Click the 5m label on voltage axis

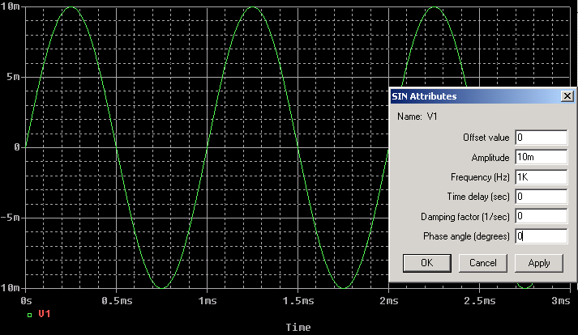tap(13, 77)
